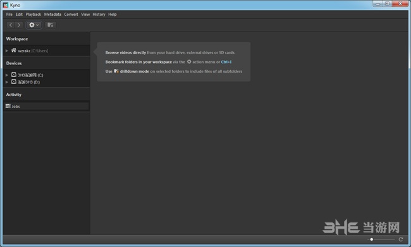411x247 pixels.
Task: Minimize the Kyno window
Action: click(x=377, y=4)
